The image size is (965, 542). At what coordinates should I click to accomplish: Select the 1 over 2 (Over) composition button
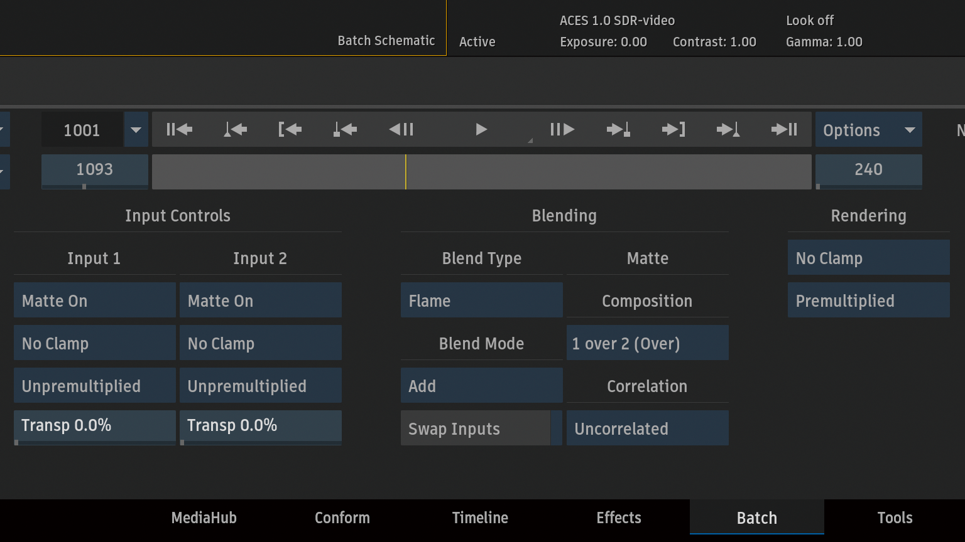(x=648, y=343)
